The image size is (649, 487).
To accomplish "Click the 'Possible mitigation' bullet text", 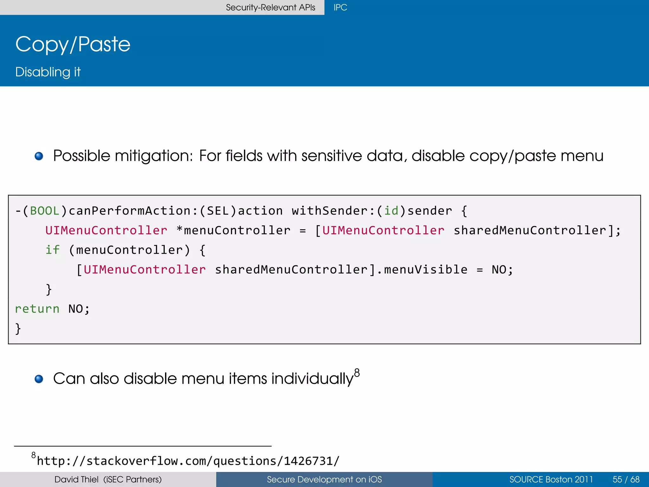I will (328, 156).
